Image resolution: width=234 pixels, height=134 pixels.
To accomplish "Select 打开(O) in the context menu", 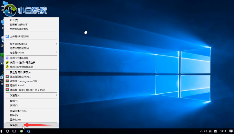I will (x=14, y=20).
